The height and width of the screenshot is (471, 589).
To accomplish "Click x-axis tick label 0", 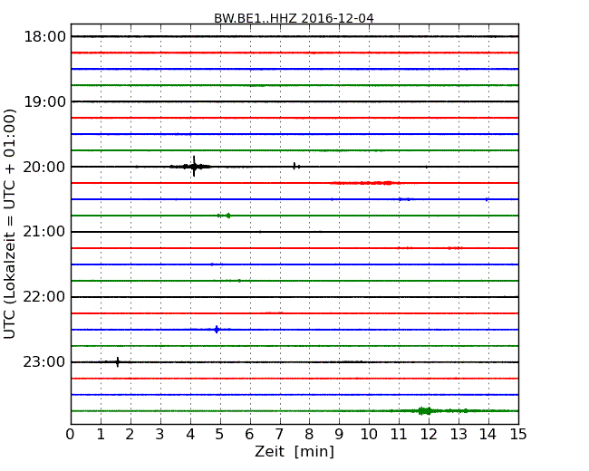I will point(71,435).
